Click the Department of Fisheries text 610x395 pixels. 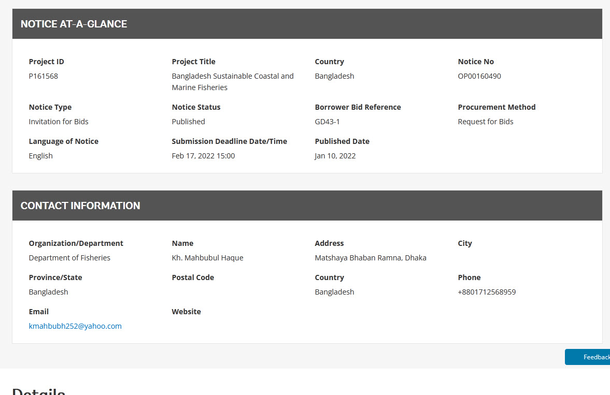point(69,258)
